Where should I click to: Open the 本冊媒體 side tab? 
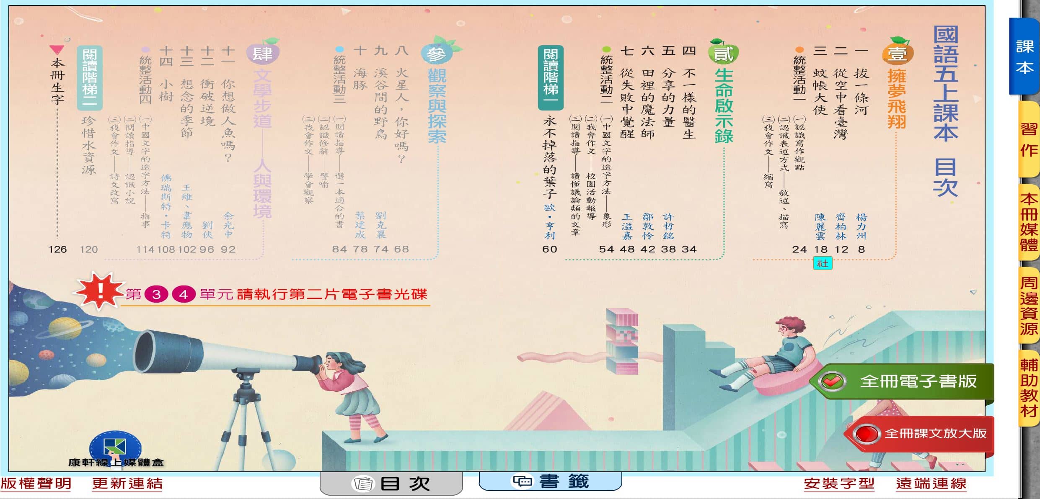point(1029,222)
